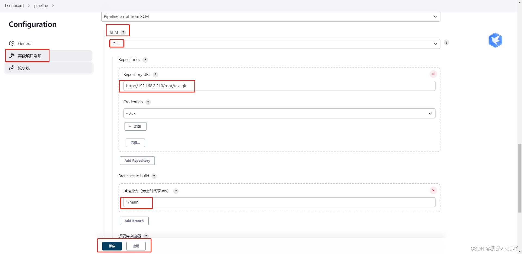Open Pipeline script from SCM dropdown
This screenshot has height=254, width=522.
[x=271, y=17]
